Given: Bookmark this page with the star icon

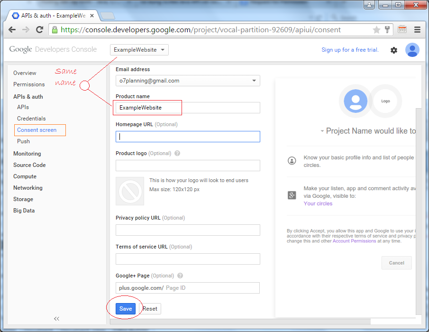Looking at the screenshot, I should point(376,29).
